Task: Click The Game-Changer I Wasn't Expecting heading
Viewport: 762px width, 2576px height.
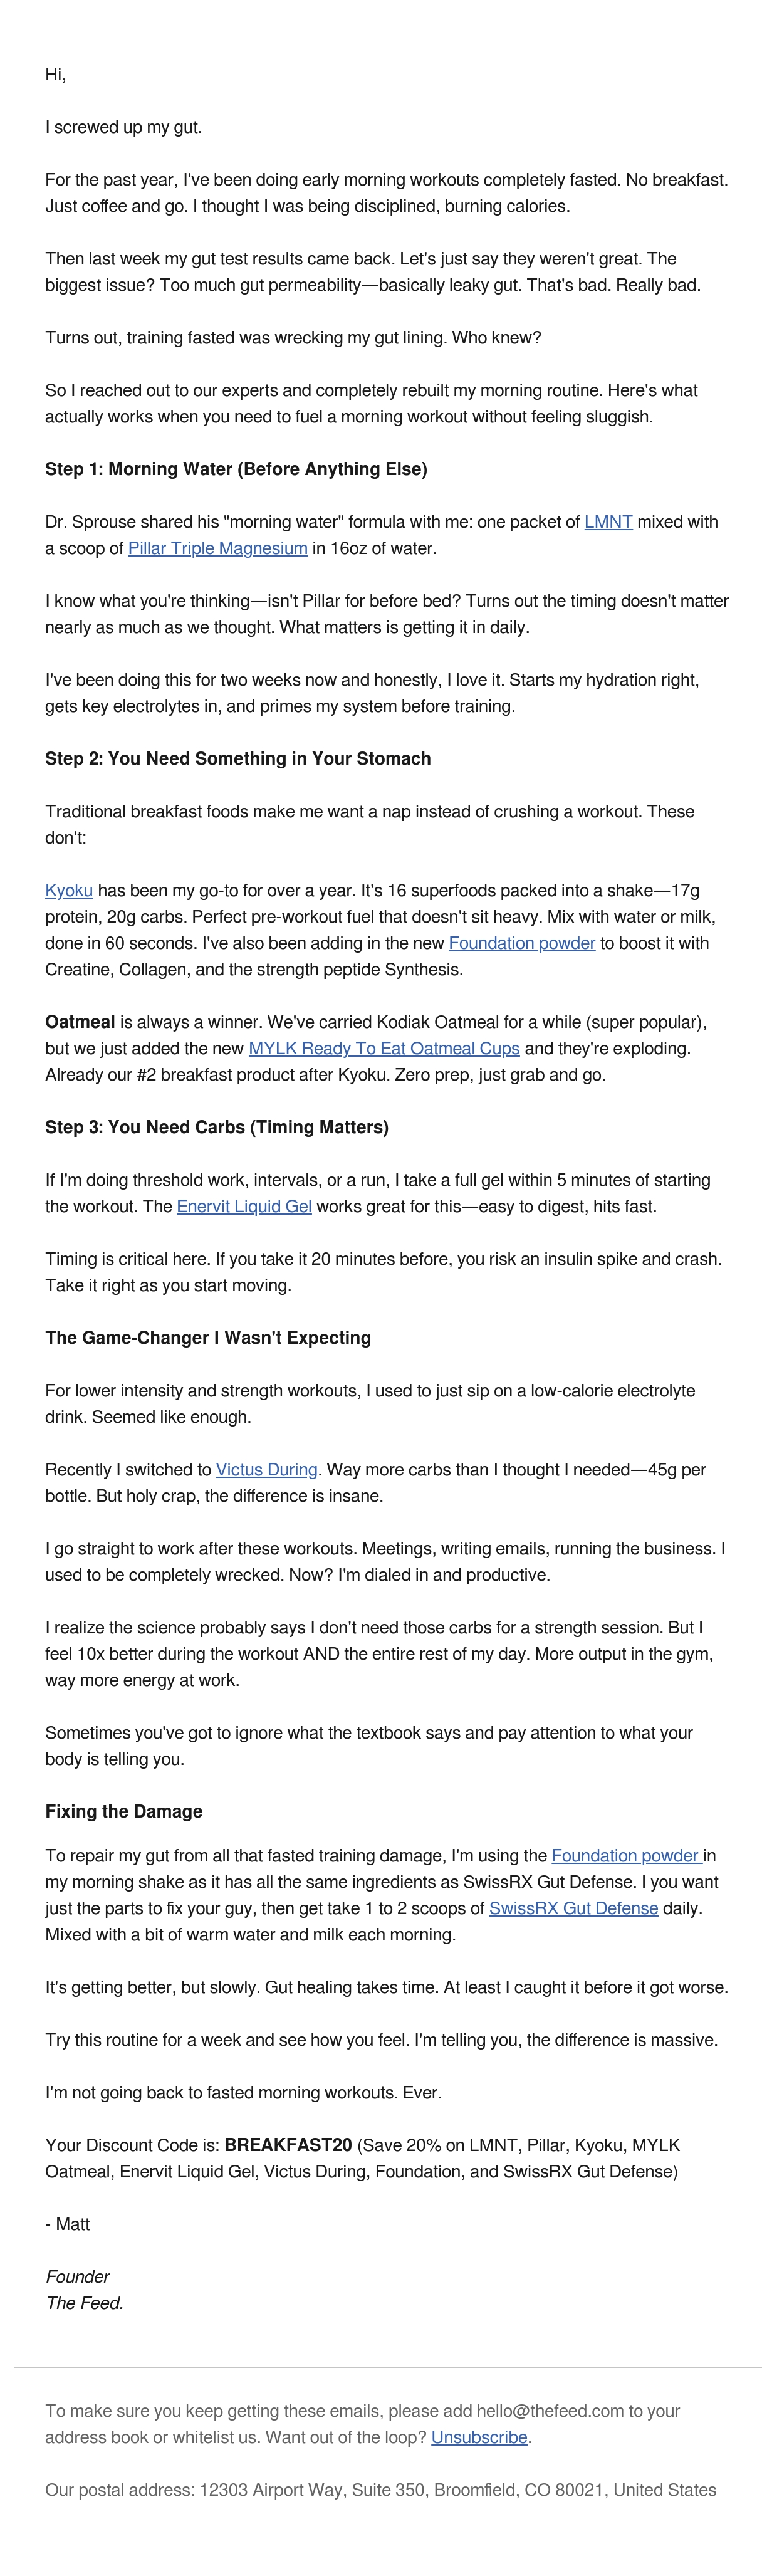Action: coord(208,1337)
